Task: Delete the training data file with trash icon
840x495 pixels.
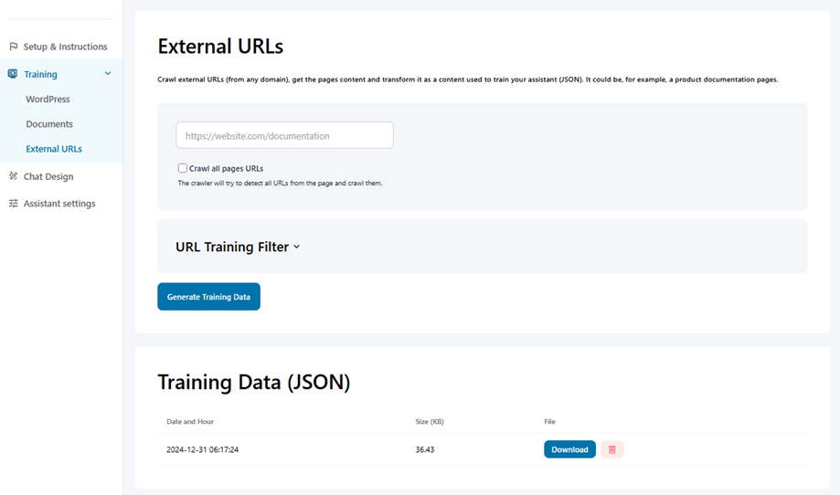Action: (612, 449)
